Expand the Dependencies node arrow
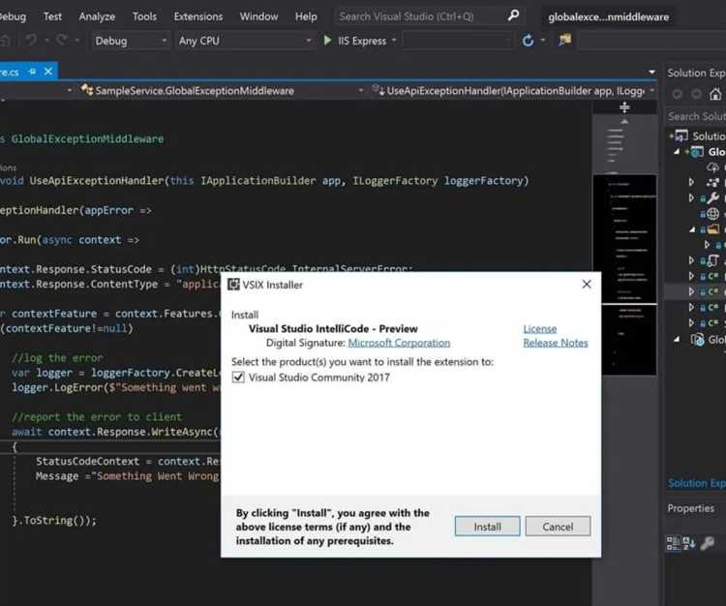Image resolution: width=726 pixels, height=606 pixels. click(691, 182)
